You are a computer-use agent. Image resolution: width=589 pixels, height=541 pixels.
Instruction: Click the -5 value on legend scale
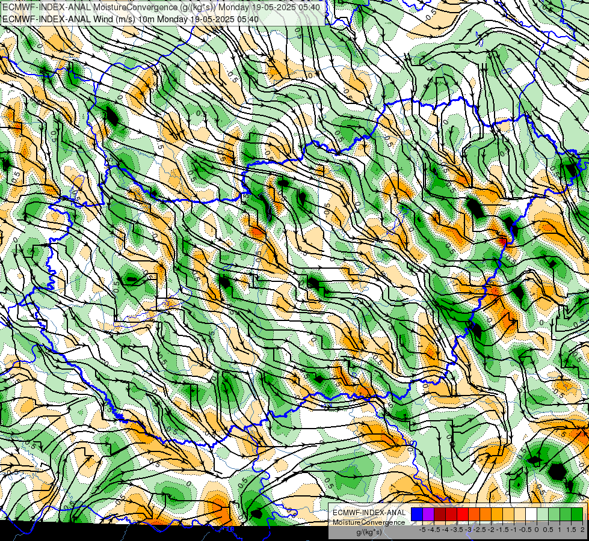pyautogui.click(x=422, y=530)
